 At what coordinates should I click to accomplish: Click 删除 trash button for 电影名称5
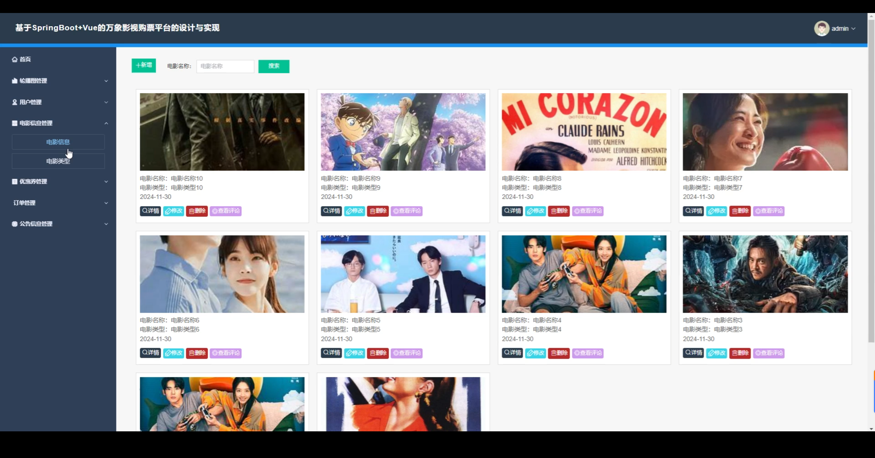tap(378, 353)
